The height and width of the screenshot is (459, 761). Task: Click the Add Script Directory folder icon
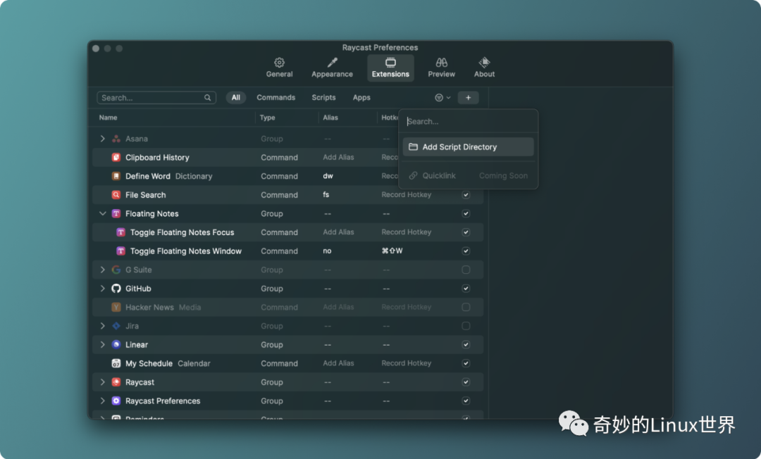[x=413, y=147]
